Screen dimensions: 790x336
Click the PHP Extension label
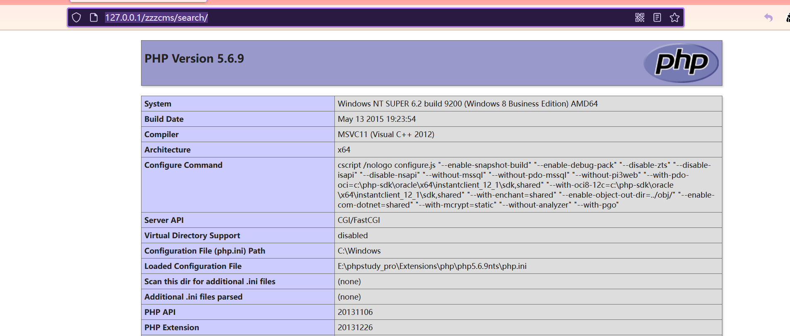click(x=172, y=327)
